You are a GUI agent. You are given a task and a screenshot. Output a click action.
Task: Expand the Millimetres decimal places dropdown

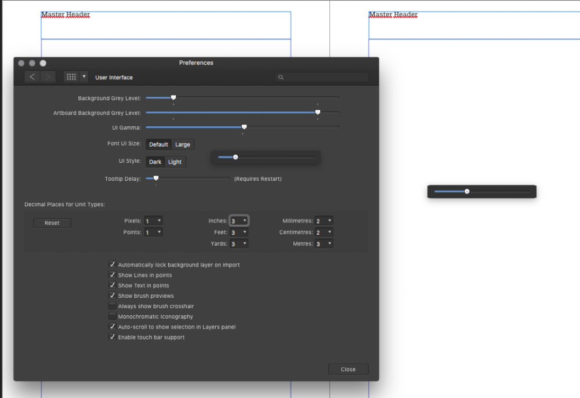(x=324, y=221)
